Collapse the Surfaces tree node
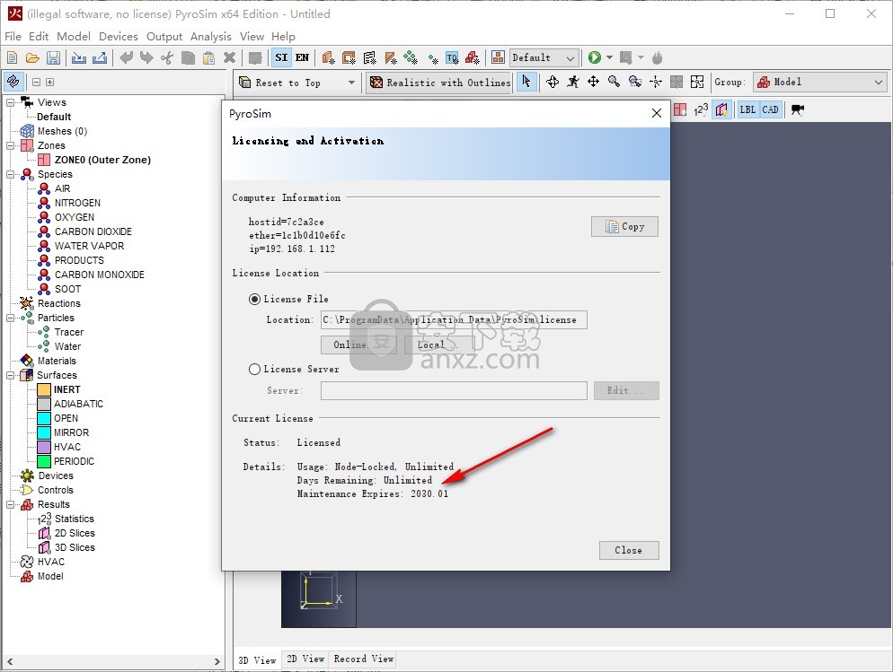893x672 pixels. pos(10,375)
